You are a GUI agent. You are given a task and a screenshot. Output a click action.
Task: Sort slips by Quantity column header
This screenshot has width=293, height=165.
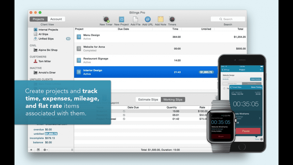click(171, 107)
